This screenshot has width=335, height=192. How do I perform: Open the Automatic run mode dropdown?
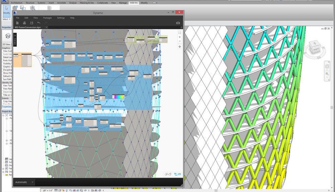(x=32, y=182)
